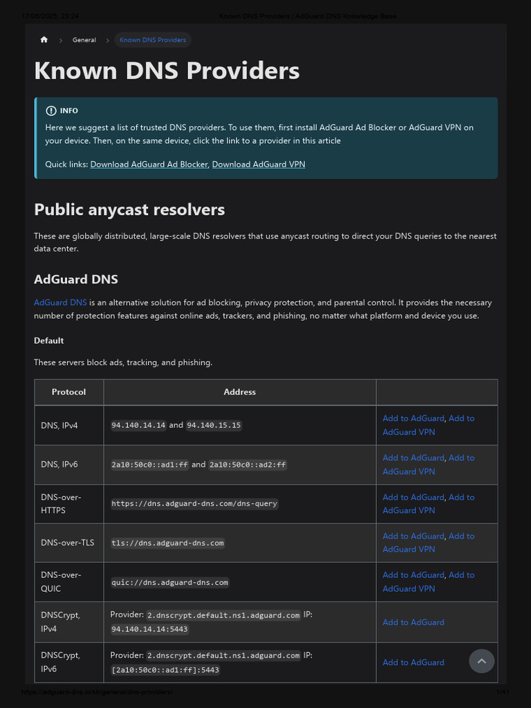The image size is (531, 708).
Task: Click the Known DNS Providers page title
Action: pyautogui.click(x=167, y=71)
